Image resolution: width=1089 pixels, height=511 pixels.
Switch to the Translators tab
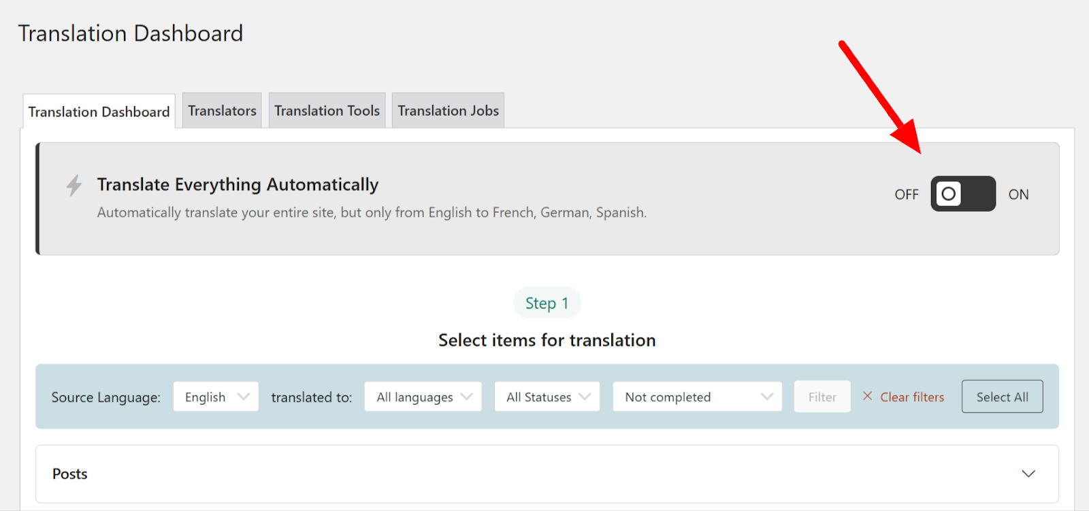click(222, 111)
